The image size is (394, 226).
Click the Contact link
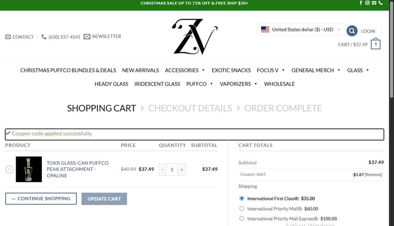pos(23,37)
